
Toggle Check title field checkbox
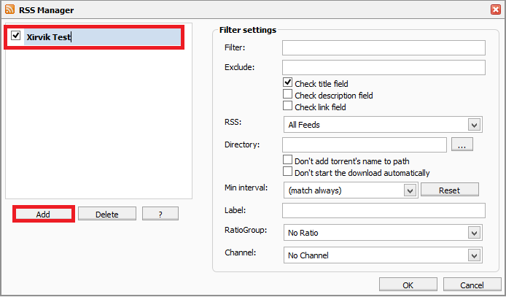(287, 83)
